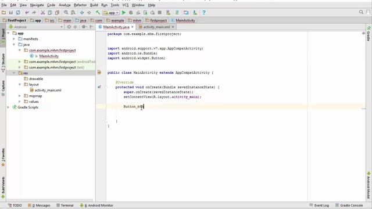Image resolution: width=372 pixels, height=209 pixels.
Task: Open the File menu
Action: 4,5
